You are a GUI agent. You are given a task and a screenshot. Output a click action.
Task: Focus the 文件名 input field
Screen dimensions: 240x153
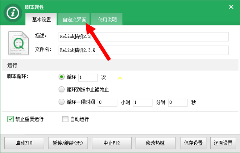[144, 50]
